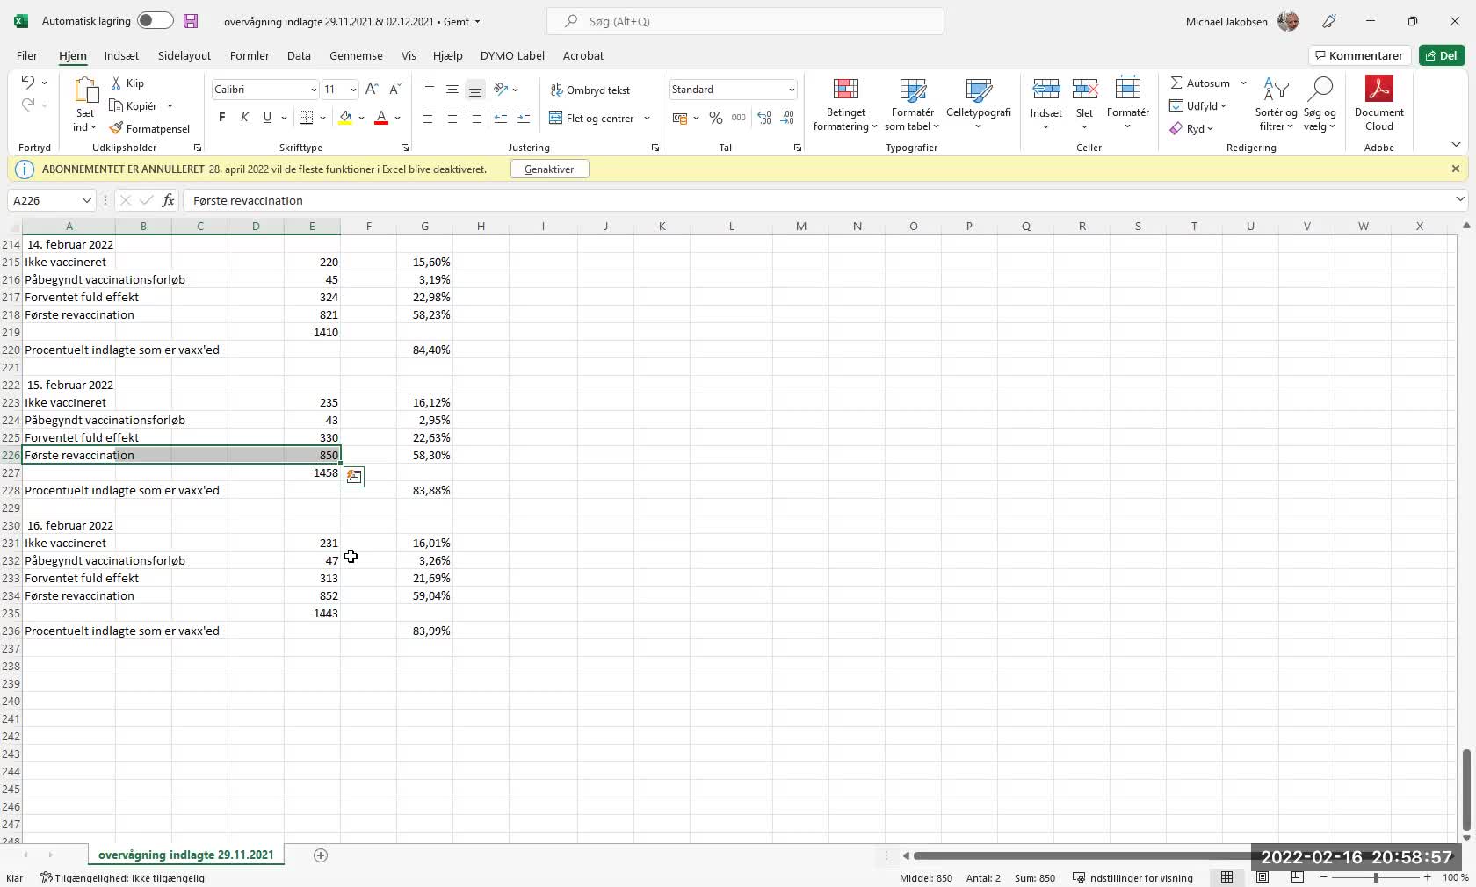The height and width of the screenshot is (887, 1476).
Task: Cut selection with Klip
Action: 128,83
